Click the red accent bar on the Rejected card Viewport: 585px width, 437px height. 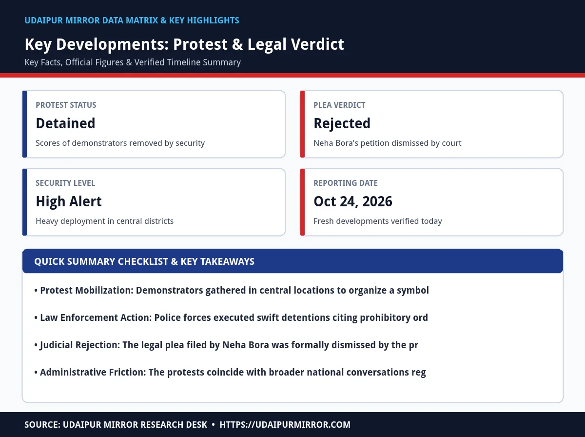(302, 124)
